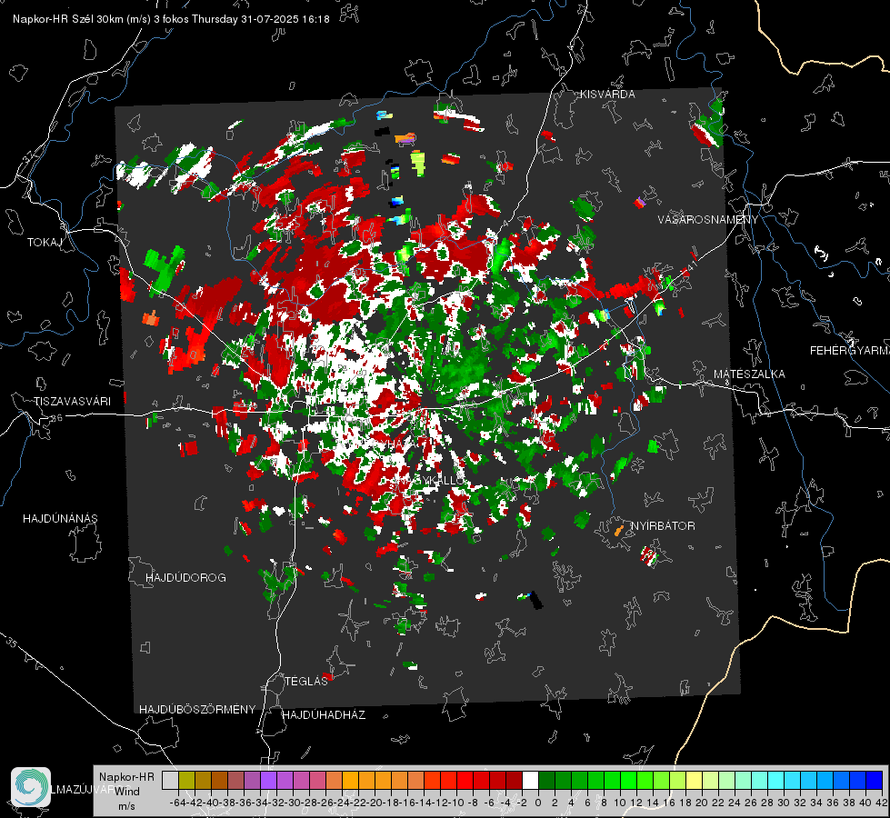Click the yellow swatch between 18 and 20

(x=694, y=780)
